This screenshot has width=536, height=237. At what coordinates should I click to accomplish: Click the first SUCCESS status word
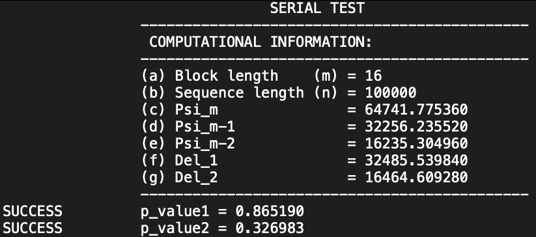click(x=33, y=211)
